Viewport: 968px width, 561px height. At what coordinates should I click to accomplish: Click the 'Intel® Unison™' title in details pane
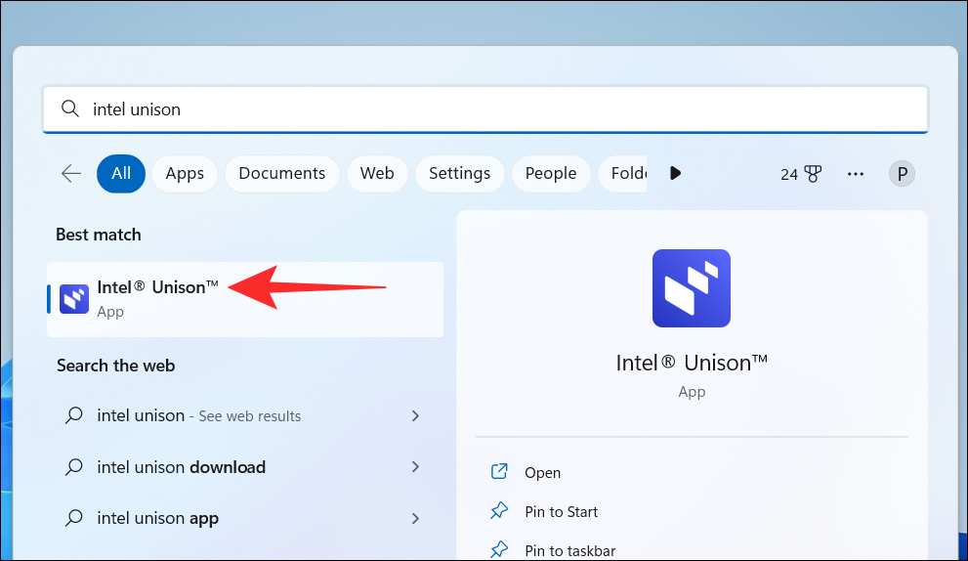click(692, 363)
